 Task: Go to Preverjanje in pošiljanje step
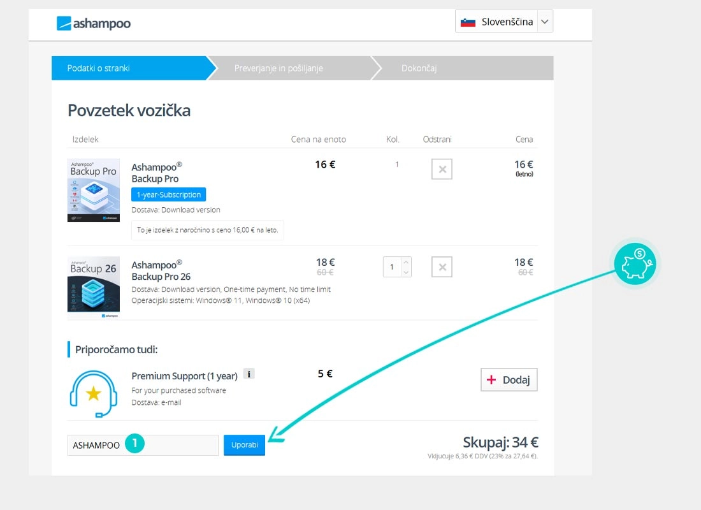pos(278,68)
